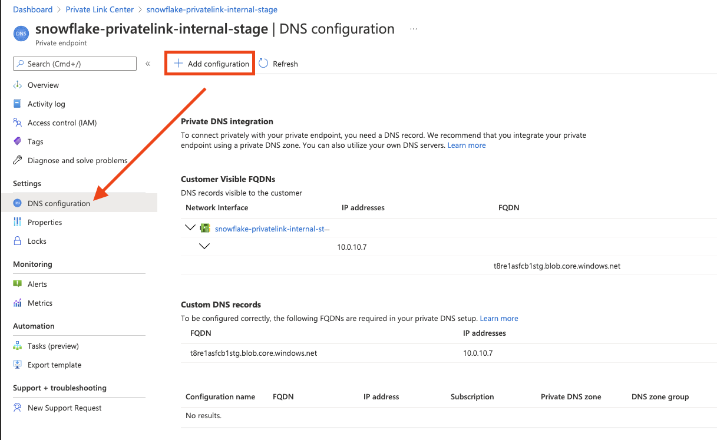Click into the Search (Cmd+/) field

click(74, 63)
